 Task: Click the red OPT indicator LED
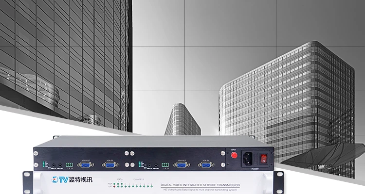tap(114, 186)
